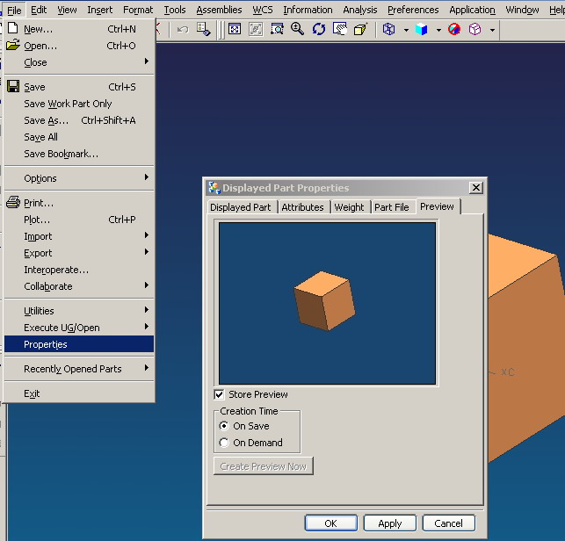Expand the Recently Opened Parts submenu

coord(79,369)
